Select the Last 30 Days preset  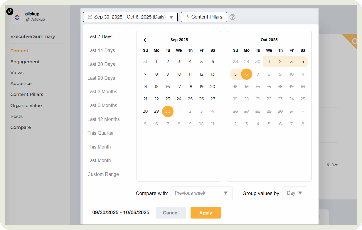[x=101, y=64]
